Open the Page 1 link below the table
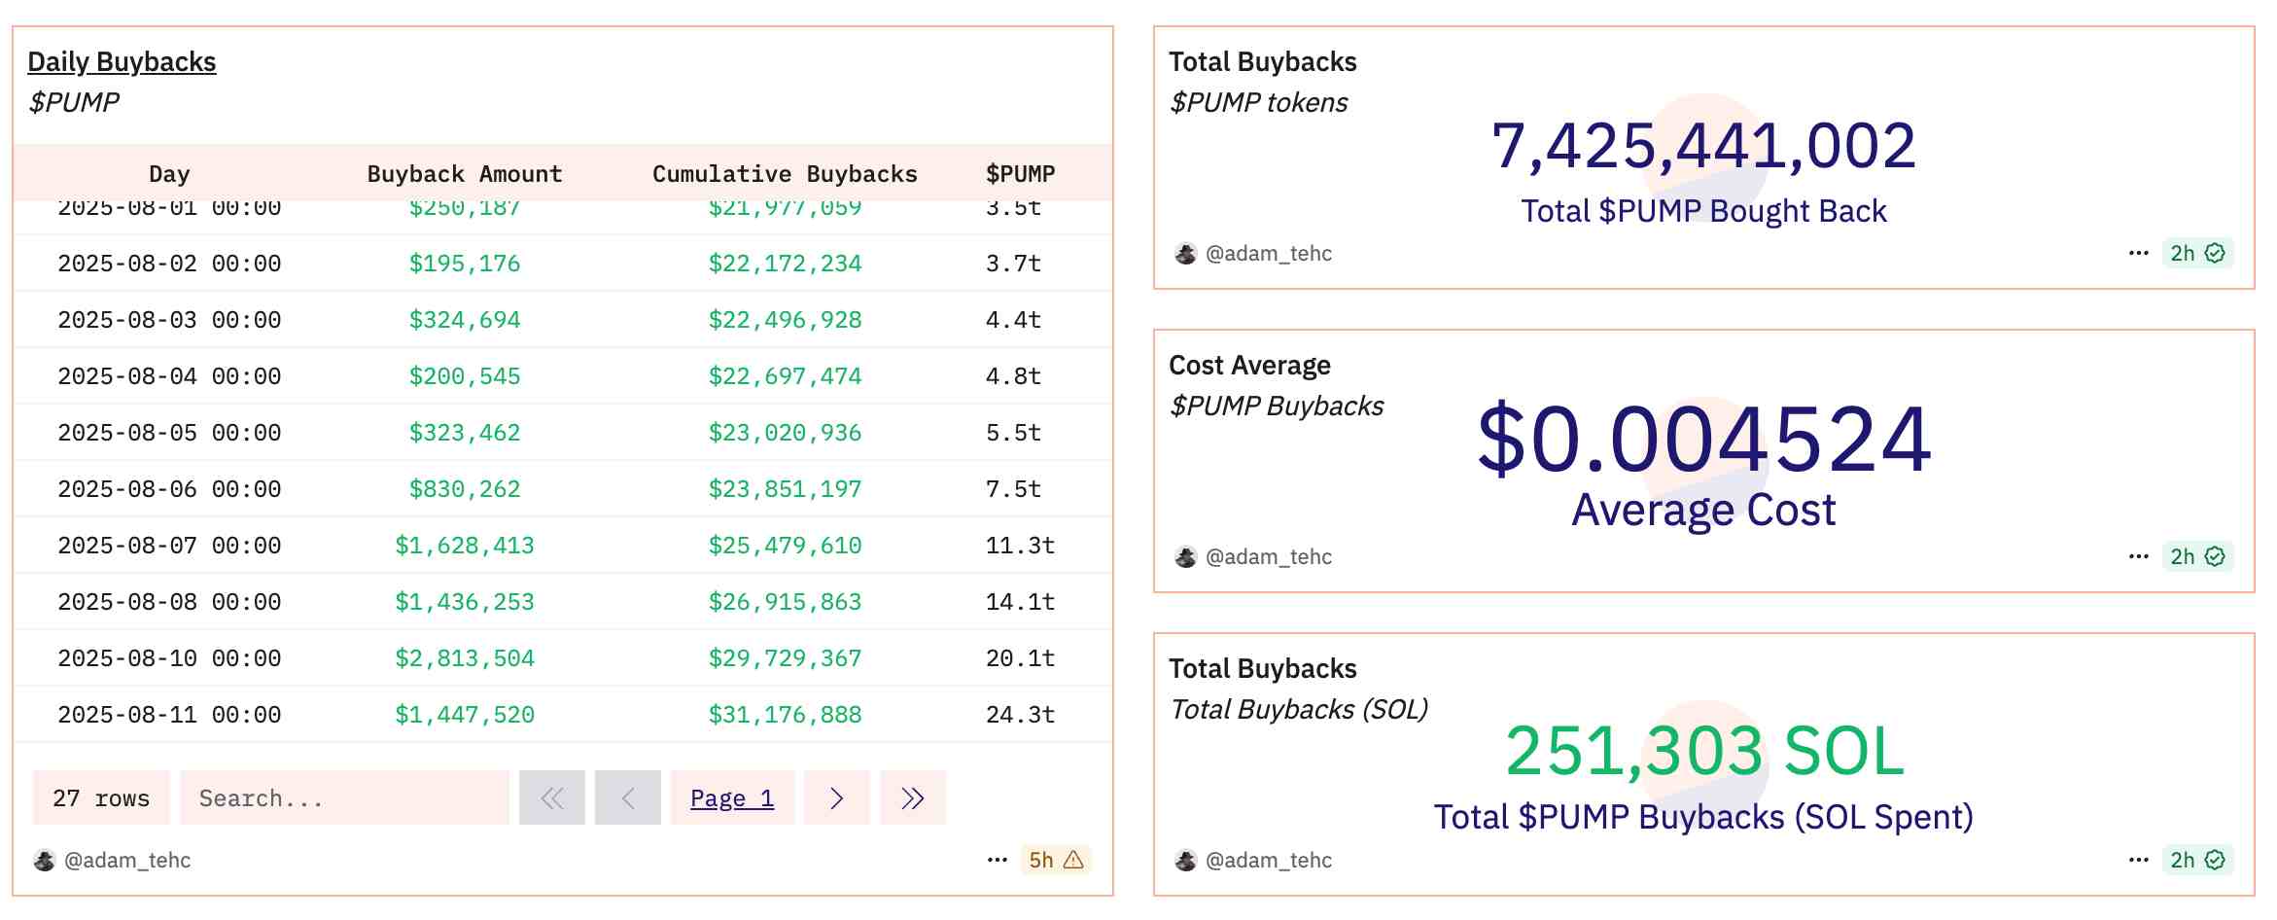The width and height of the screenshot is (2277, 920). [x=731, y=797]
